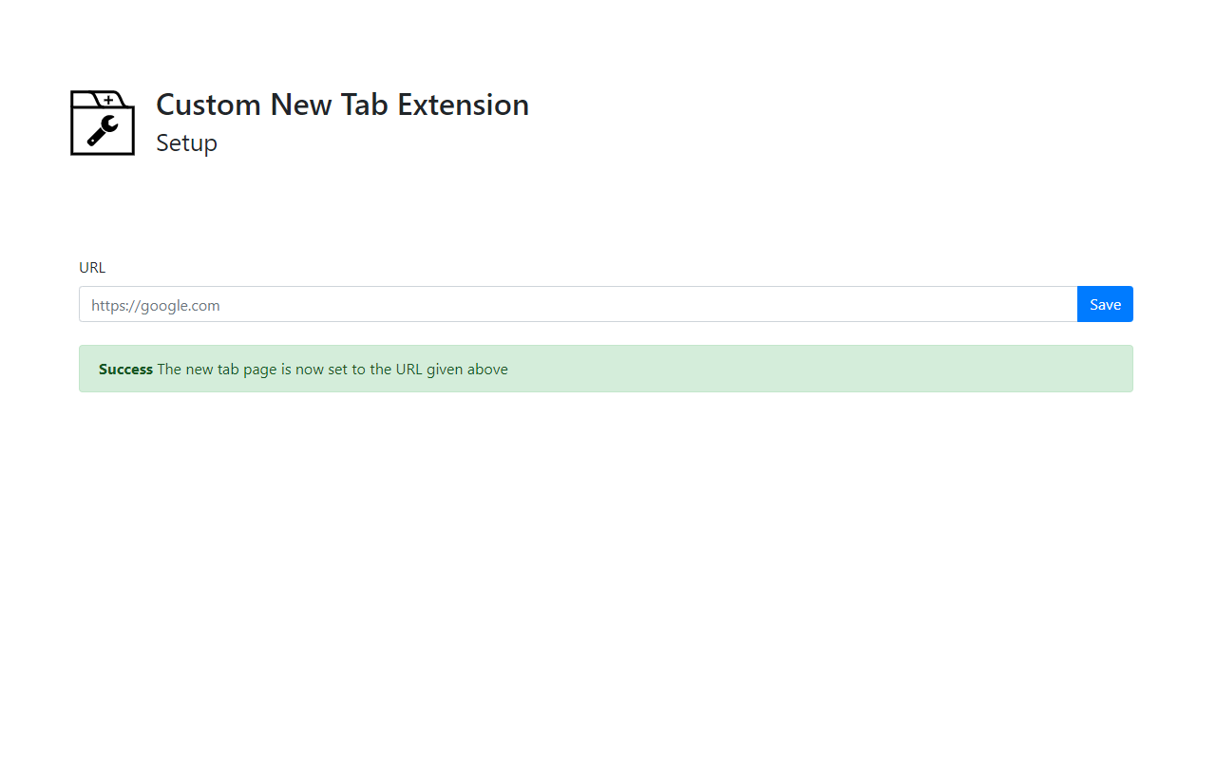Click the "The new tab page" alert message

[x=217, y=370]
